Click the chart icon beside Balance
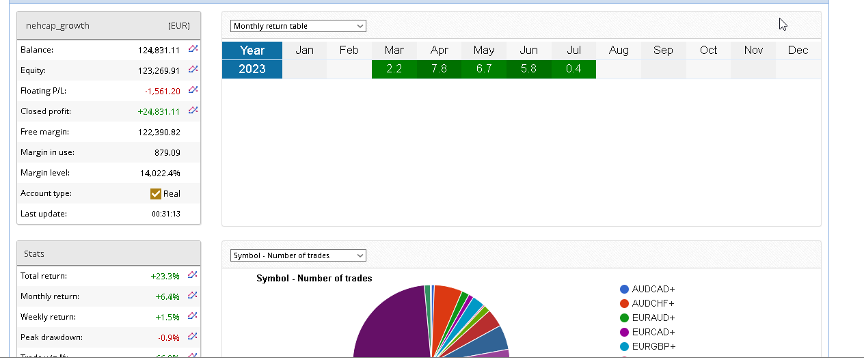The width and height of the screenshot is (864, 364). [x=193, y=49]
